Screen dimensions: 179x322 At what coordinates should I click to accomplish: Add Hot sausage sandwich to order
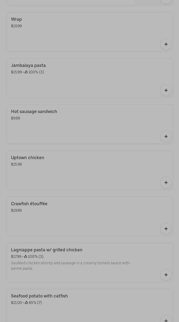click(x=166, y=136)
